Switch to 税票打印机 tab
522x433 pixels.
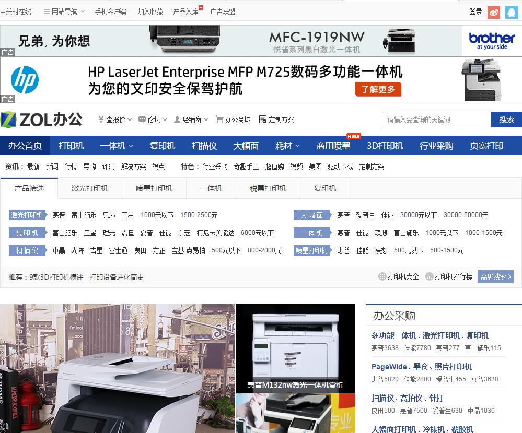click(x=268, y=188)
